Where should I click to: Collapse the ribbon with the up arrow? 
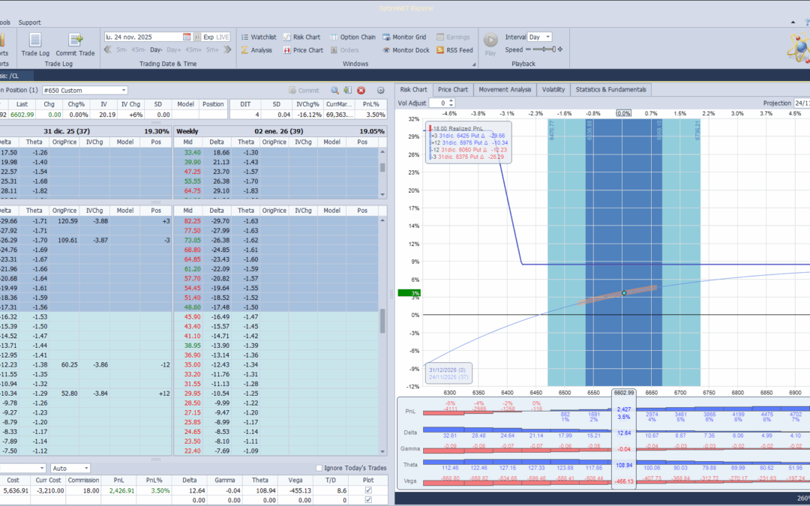pos(793,22)
